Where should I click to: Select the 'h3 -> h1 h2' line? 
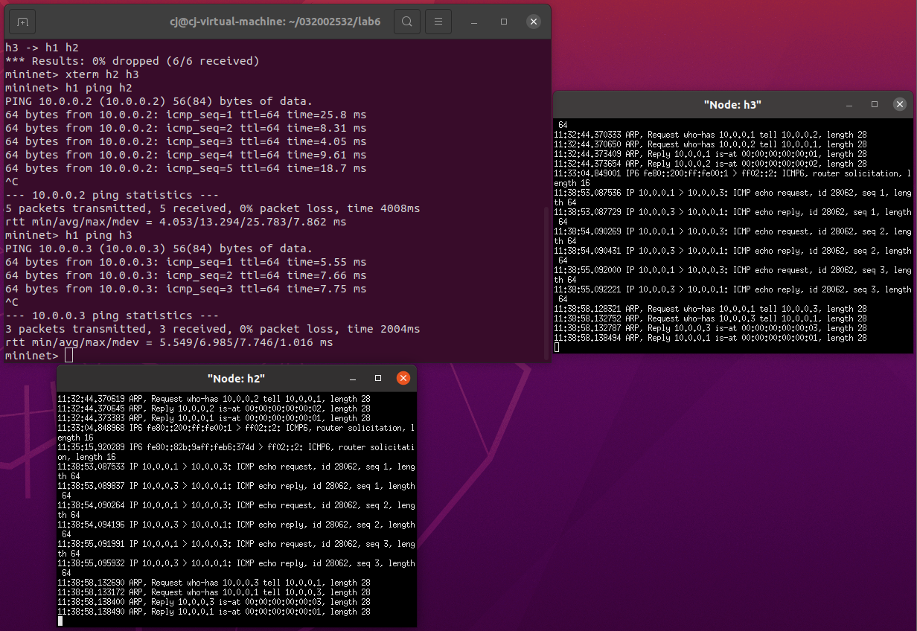42,48
